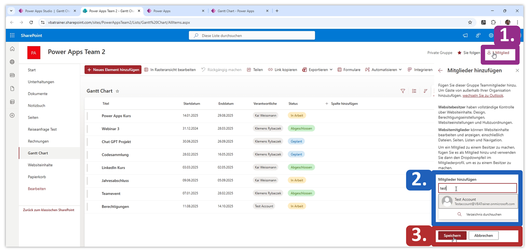Image resolution: width=526 pixels, height=250 pixels.
Task: Select the Test Account suggestion
Action: point(478,201)
